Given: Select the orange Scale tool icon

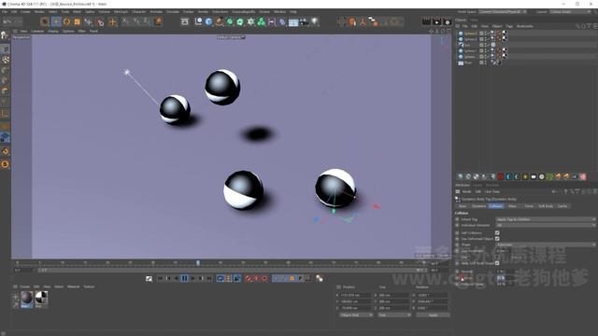Looking at the screenshot, I should click(77, 21).
